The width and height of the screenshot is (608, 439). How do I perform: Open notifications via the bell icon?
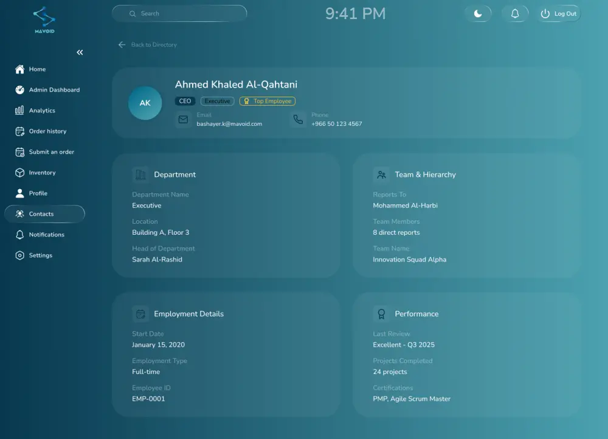pos(515,13)
